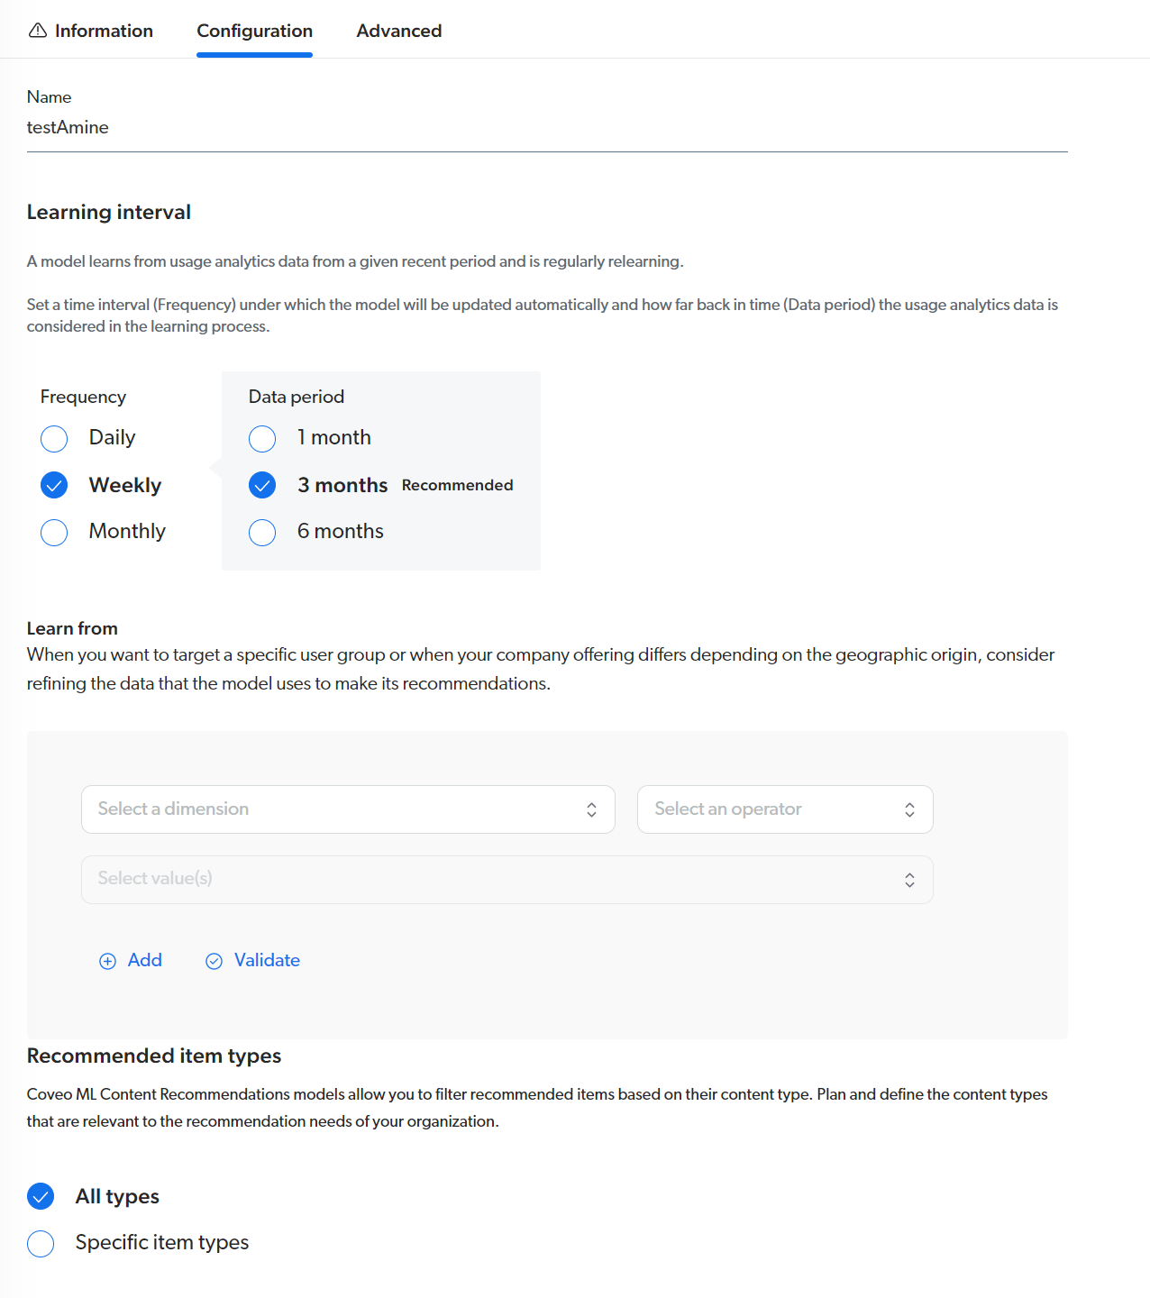
Task: Click the checkmark icon next to Validate
Action: 214,961
